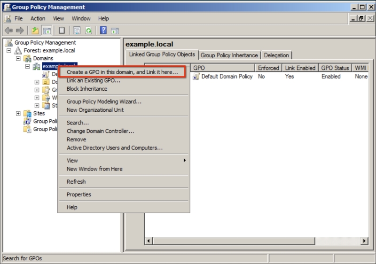
Task: Click the GPO Status column header
Action: pos(335,68)
